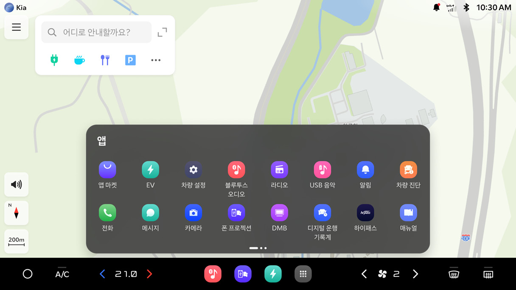Open the DMB app
The height and width of the screenshot is (290, 516).
pos(279,213)
